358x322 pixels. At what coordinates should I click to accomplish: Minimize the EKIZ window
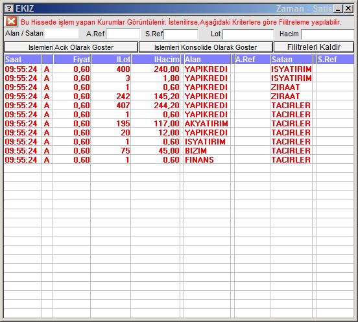(338, 8)
